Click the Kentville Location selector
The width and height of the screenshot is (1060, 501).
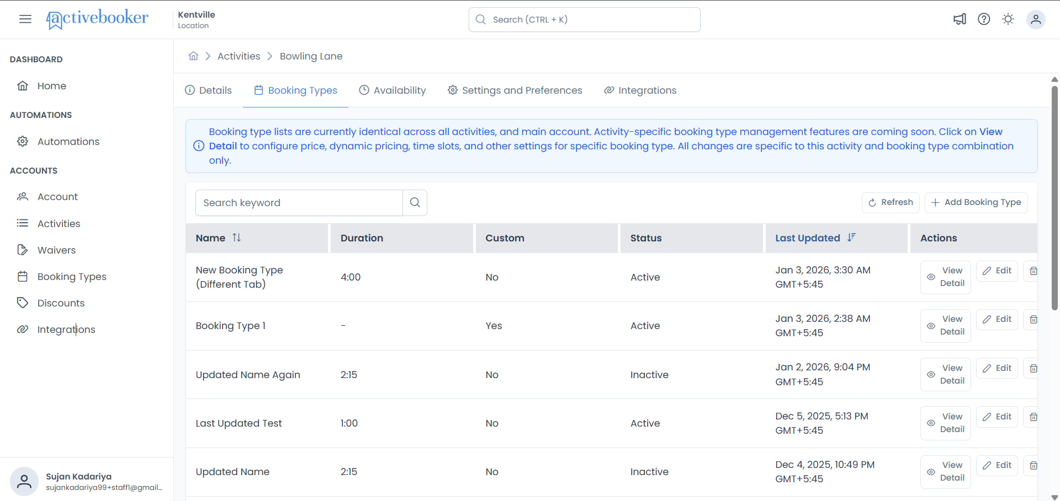197,19
